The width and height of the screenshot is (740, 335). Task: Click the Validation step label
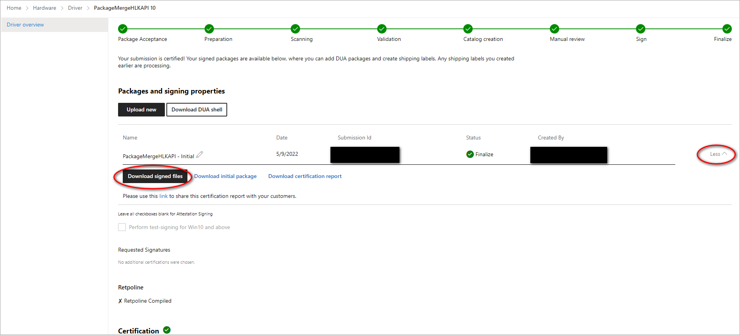point(389,39)
